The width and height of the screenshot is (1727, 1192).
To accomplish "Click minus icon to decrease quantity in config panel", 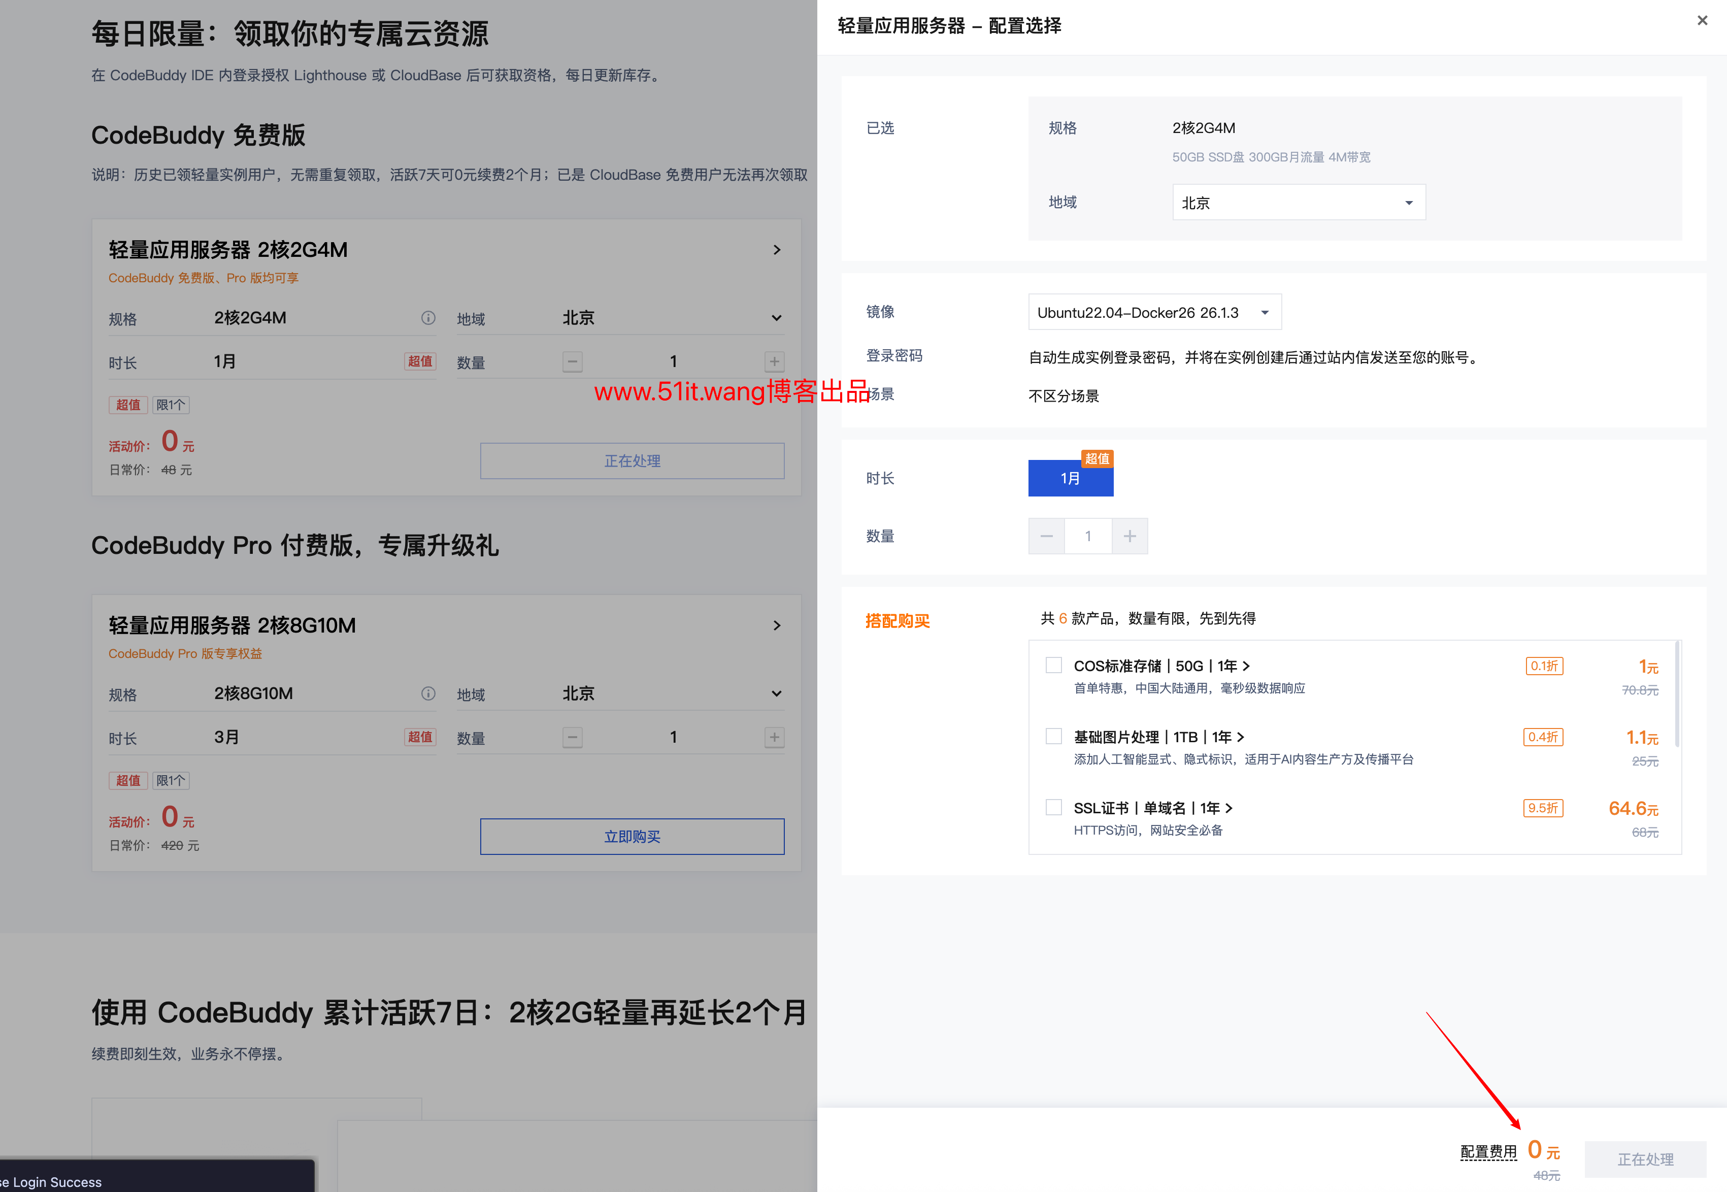I will (x=1046, y=536).
